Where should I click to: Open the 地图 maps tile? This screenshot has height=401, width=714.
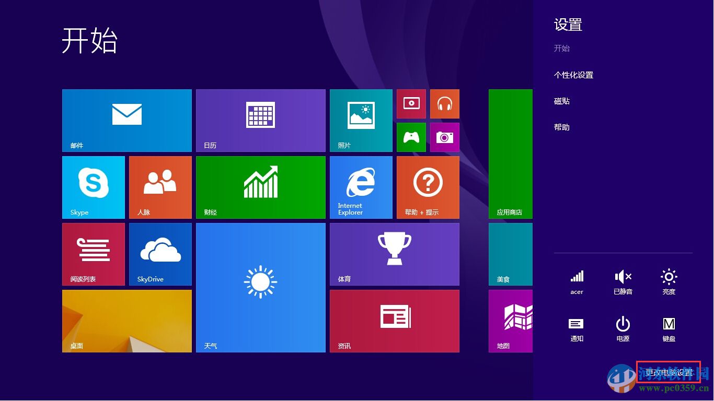point(510,321)
